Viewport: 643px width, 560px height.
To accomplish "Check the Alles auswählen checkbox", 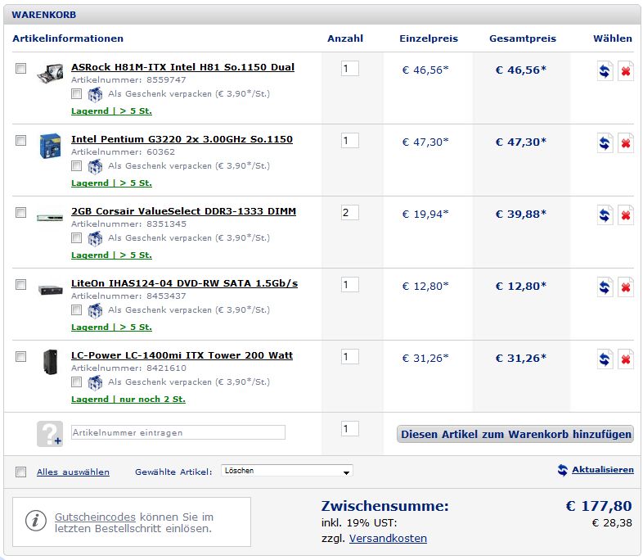I will (21, 472).
